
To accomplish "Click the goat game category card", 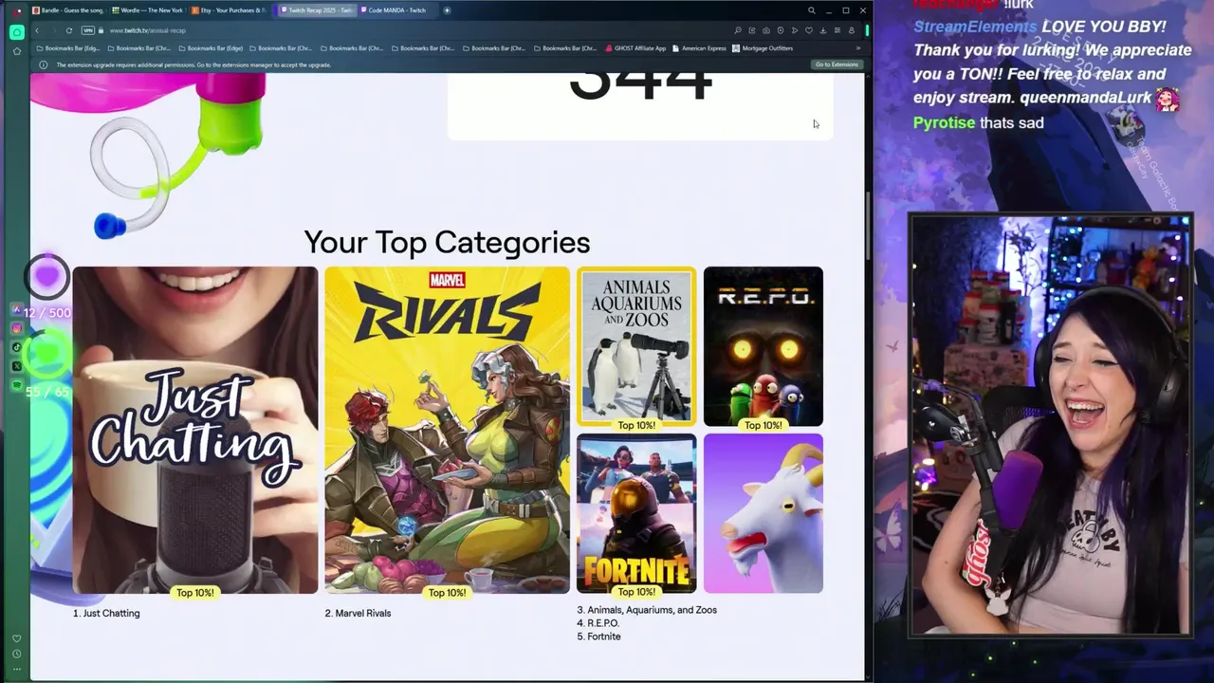I will coord(763,513).
